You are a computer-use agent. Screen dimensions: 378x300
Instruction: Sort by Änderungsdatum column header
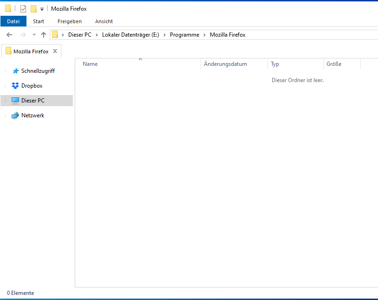pos(234,64)
